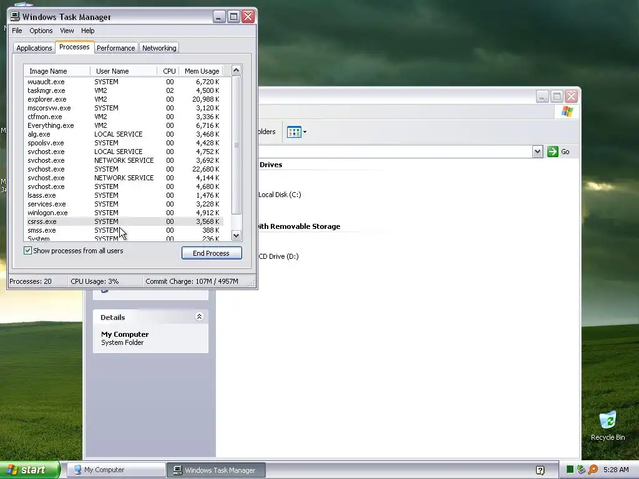Image resolution: width=639 pixels, height=479 pixels.
Task: Uncheck Show processes from all users
Action: [27, 251]
